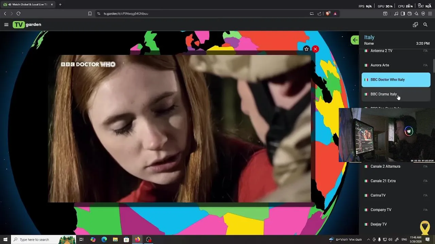Close the Watch Global & Local Live TV tab
435x244 pixels.
pyautogui.click(x=52, y=5)
